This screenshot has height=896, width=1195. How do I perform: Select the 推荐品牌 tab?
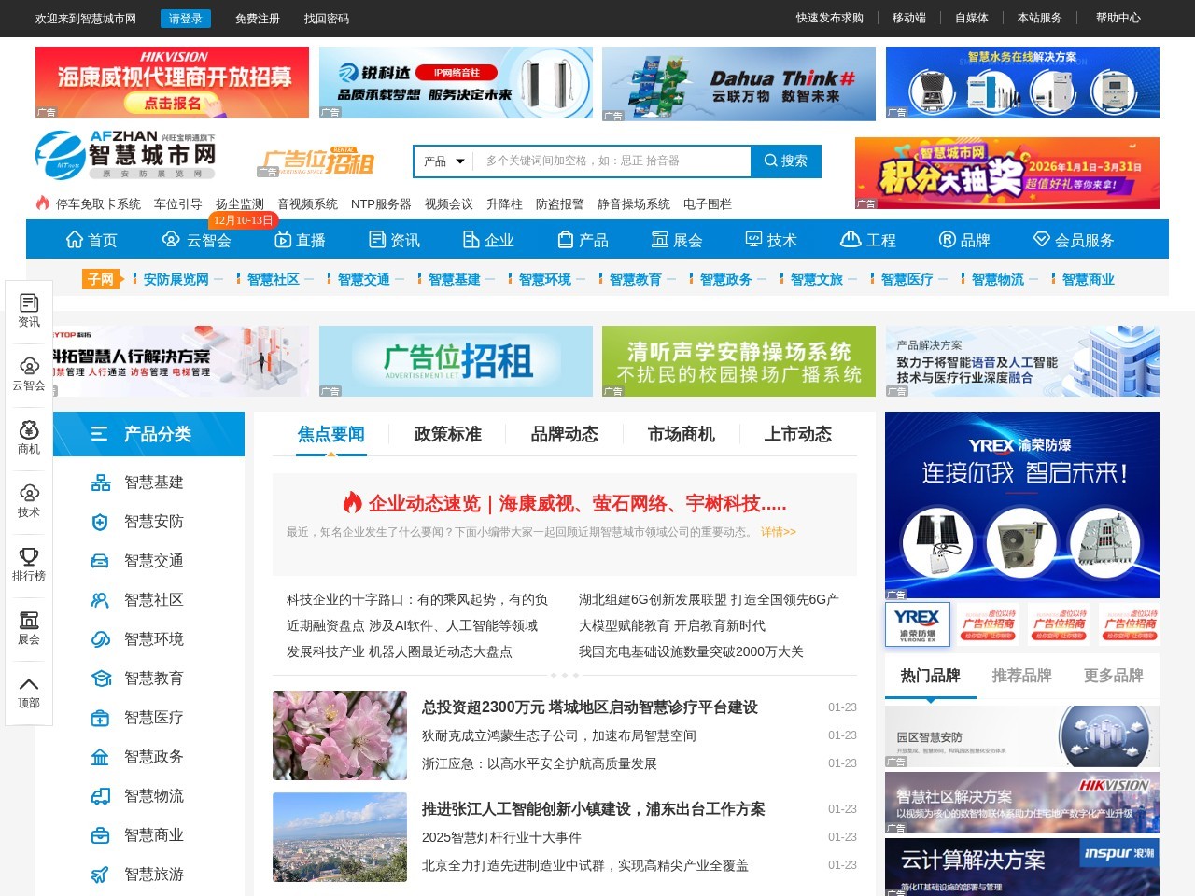pyautogui.click(x=1021, y=676)
